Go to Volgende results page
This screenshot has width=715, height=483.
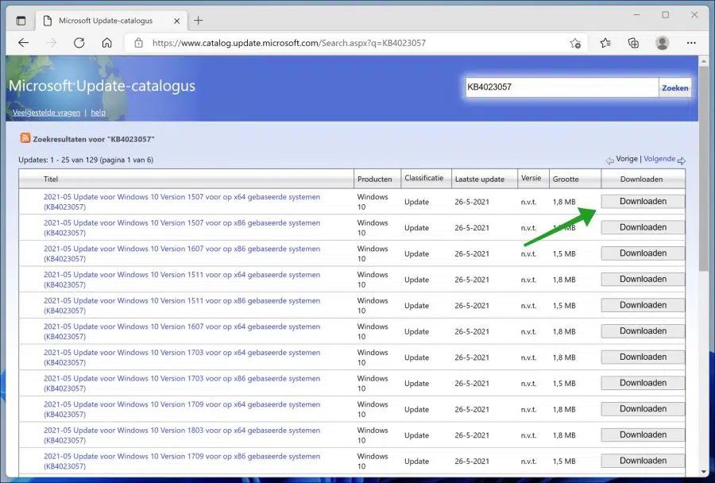click(659, 159)
